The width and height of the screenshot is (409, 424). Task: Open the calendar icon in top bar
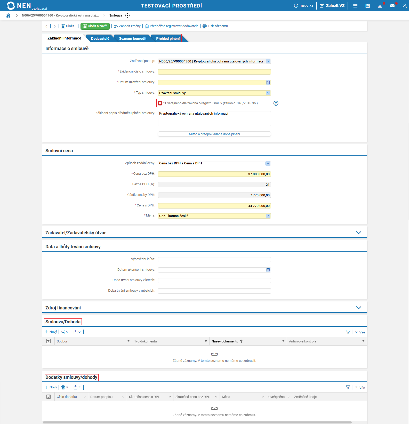click(x=367, y=6)
